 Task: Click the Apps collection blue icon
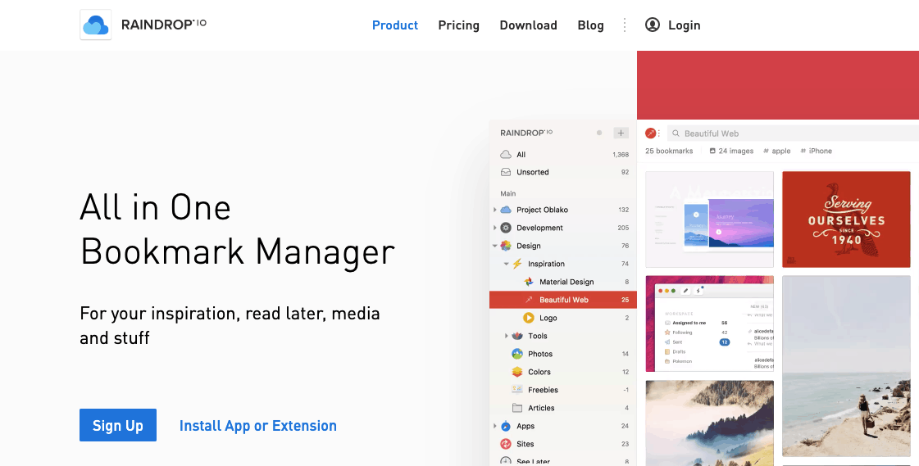click(x=505, y=426)
